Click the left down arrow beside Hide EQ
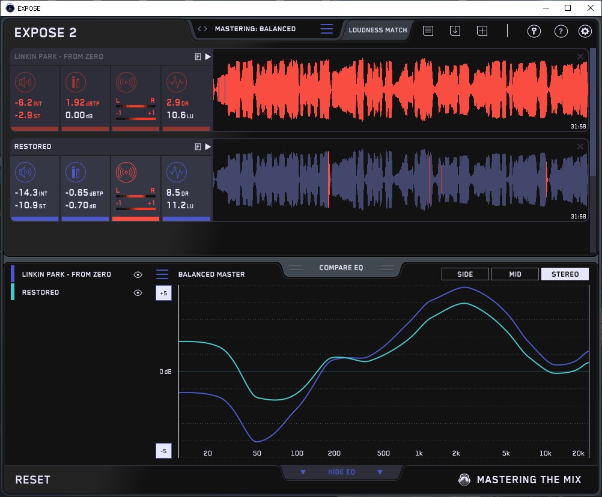Viewport: 602px width, 497px height. [303, 472]
